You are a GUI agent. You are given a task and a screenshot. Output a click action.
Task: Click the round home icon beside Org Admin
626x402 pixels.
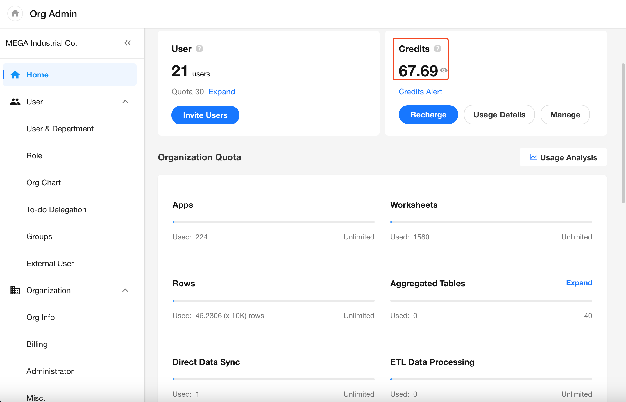[x=15, y=13]
